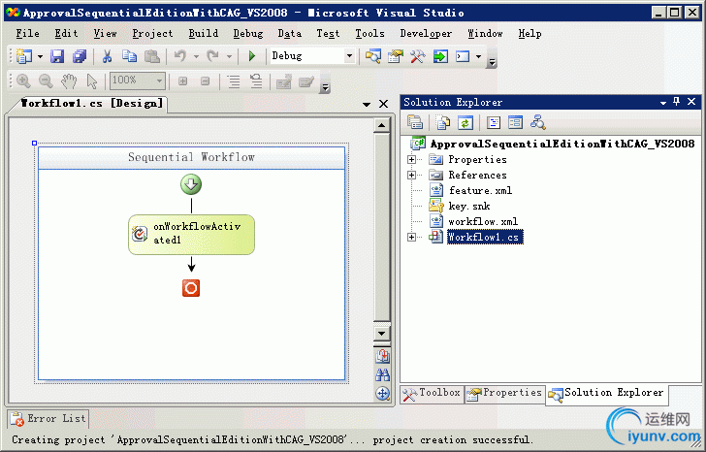706x452 pixels.
Task: Switch to the Properties tab
Action: [x=504, y=394]
